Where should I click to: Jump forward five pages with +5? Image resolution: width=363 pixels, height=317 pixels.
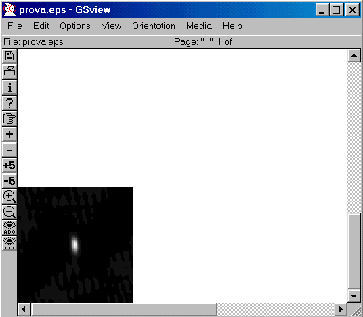[9, 165]
